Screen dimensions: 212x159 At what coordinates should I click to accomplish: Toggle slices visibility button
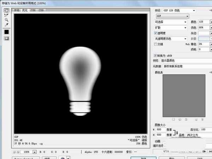pos(6,38)
